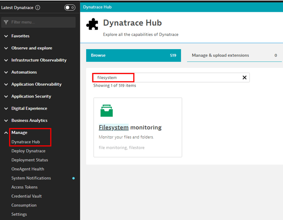Switch to Manage & upload extensions tab

point(234,55)
